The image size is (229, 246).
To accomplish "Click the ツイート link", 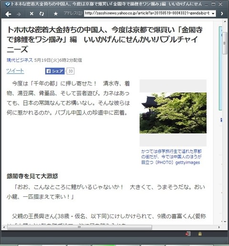I will [15, 71].
